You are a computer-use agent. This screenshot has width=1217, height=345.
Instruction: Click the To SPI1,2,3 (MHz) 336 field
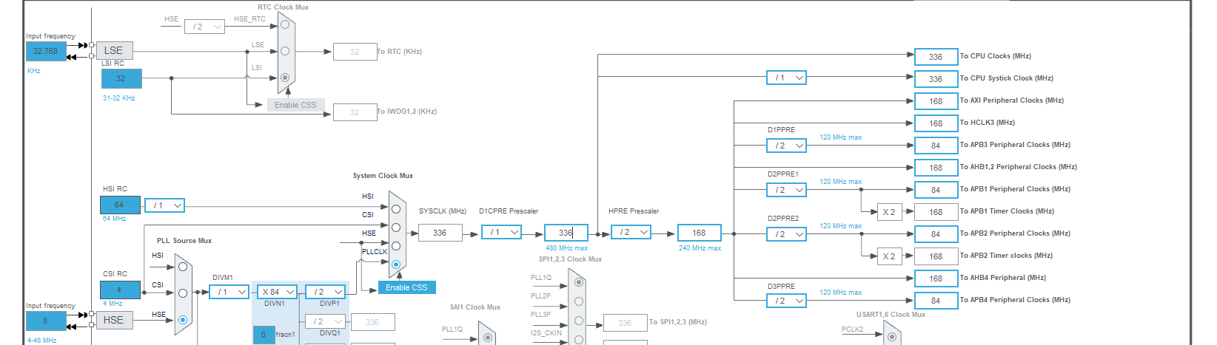[x=626, y=323]
